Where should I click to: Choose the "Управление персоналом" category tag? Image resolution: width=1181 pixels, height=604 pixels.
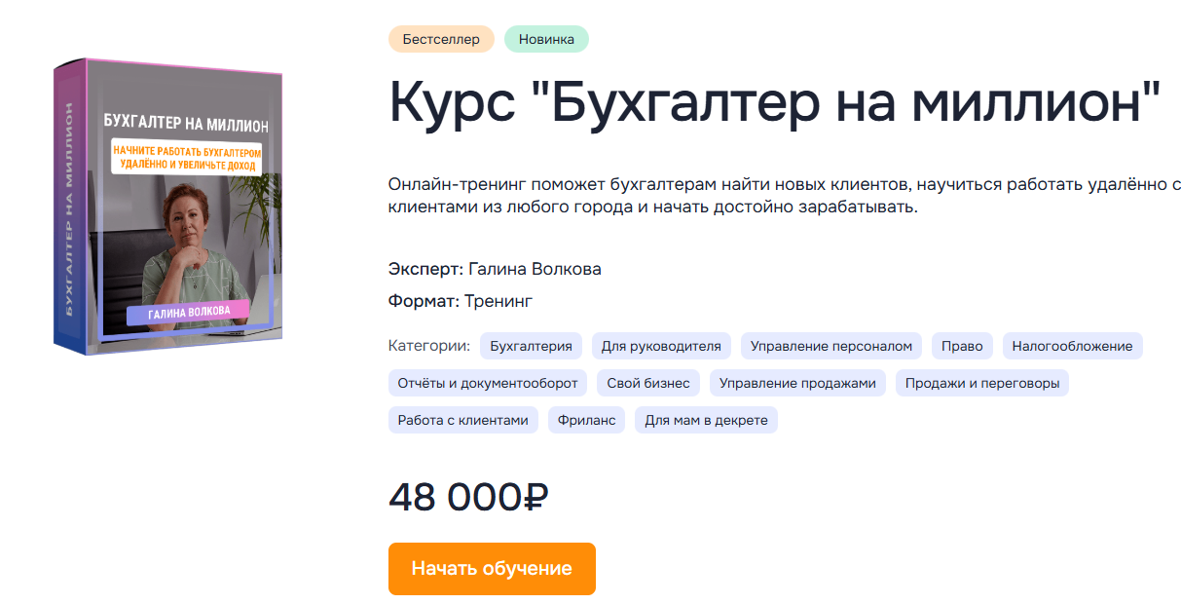831,346
